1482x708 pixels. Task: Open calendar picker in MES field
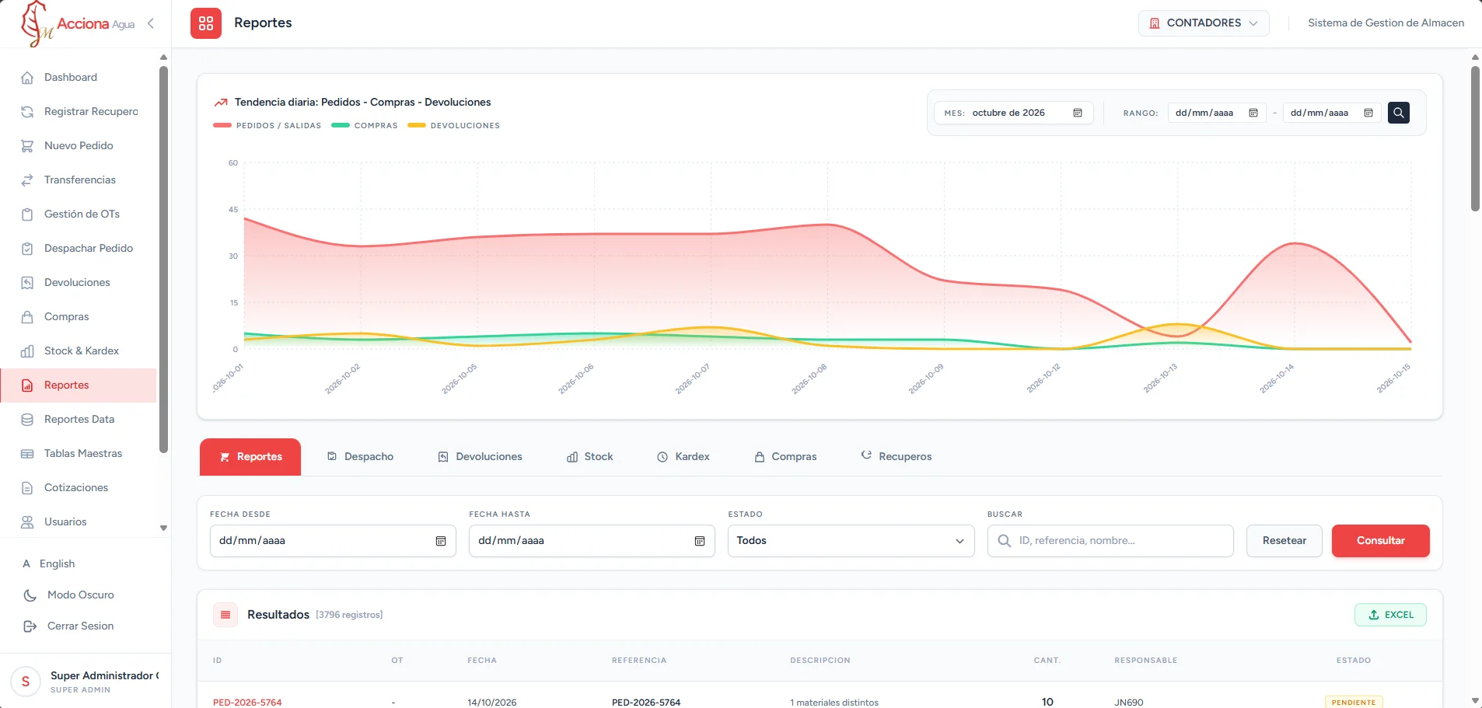click(1078, 113)
